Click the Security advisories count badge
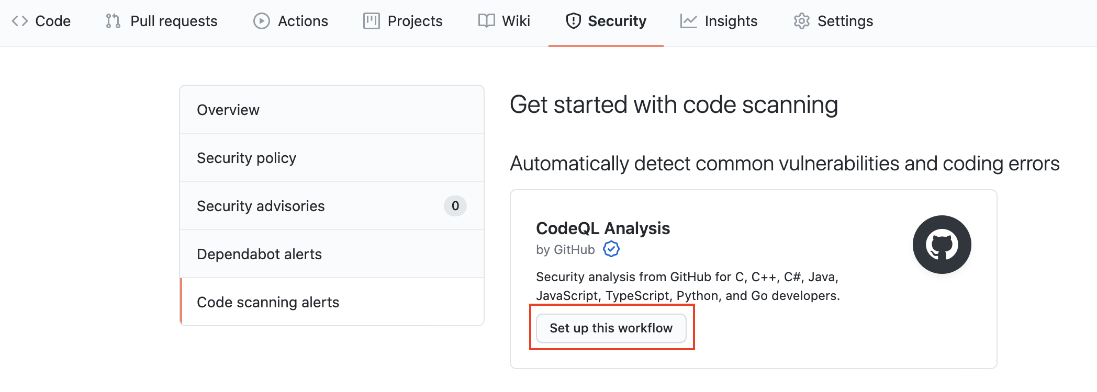Viewport: 1097px width, 392px height. 455,206
